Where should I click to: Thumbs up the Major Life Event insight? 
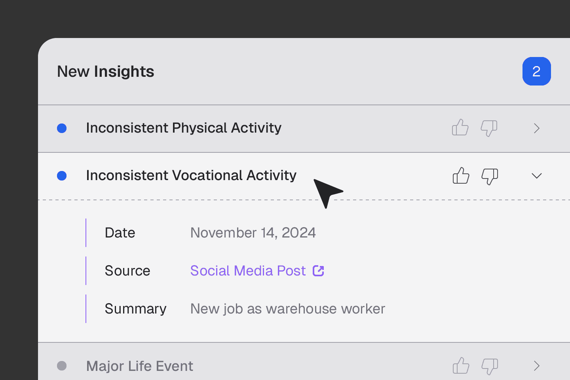(461, 366)
